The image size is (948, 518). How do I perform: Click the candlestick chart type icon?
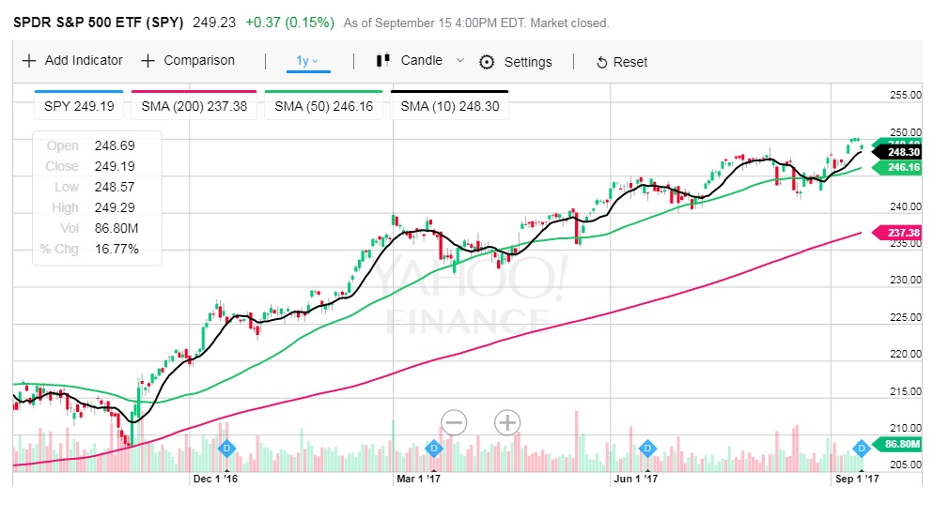[x=382, y=60]
